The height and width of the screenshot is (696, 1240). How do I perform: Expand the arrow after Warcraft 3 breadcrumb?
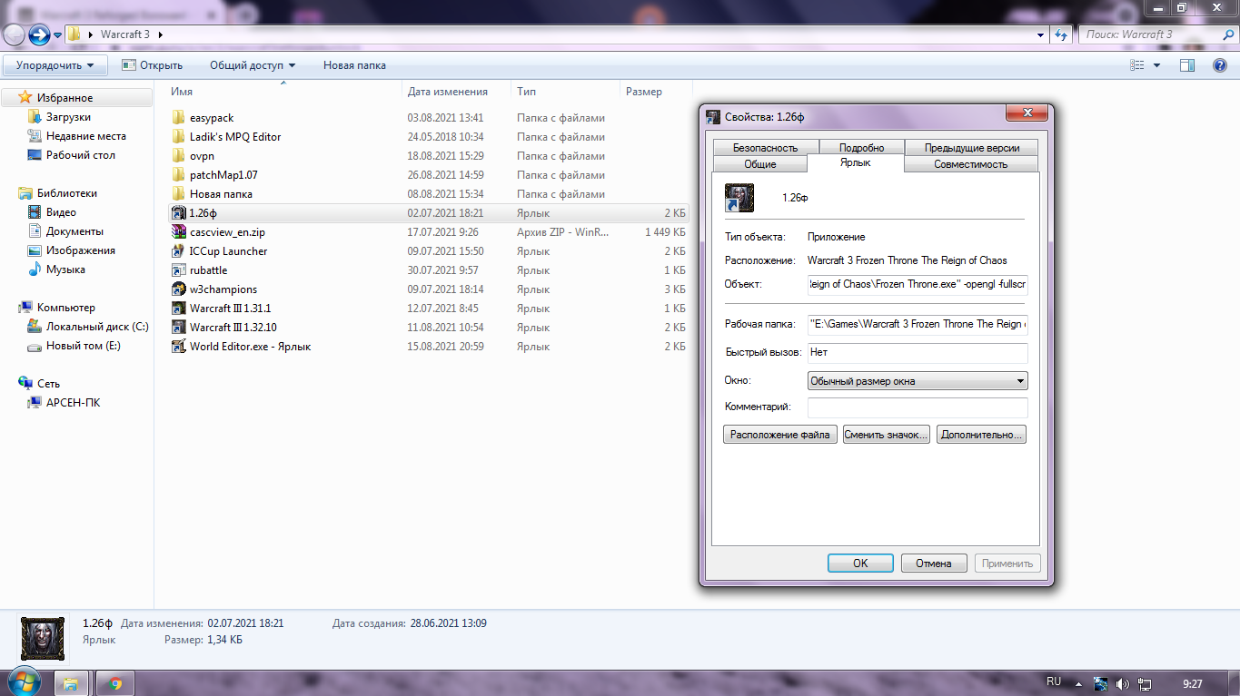161,34
